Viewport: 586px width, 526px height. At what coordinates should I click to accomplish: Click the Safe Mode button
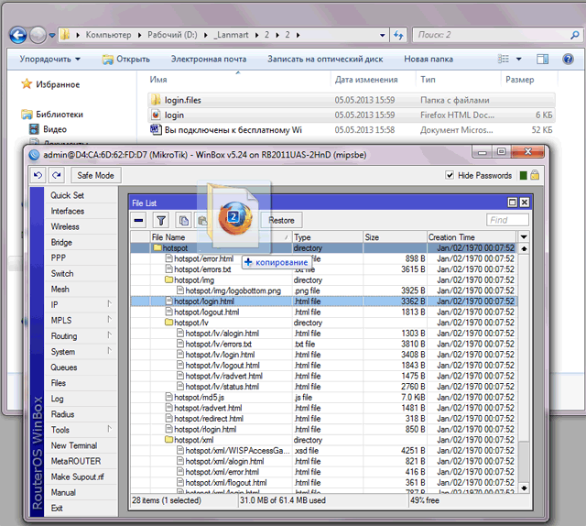point(95,175)
